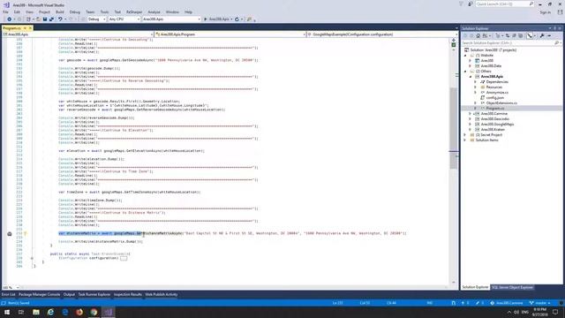Switch to the SQL Server Object Explorer tab
The width and height of the screenshot is (565, 318).
coord(512,287)
